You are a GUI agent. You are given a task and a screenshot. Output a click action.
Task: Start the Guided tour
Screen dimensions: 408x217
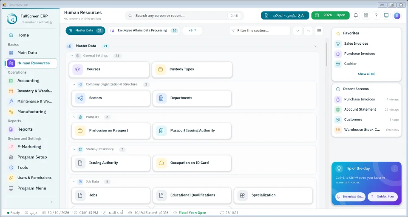point(383,197)
